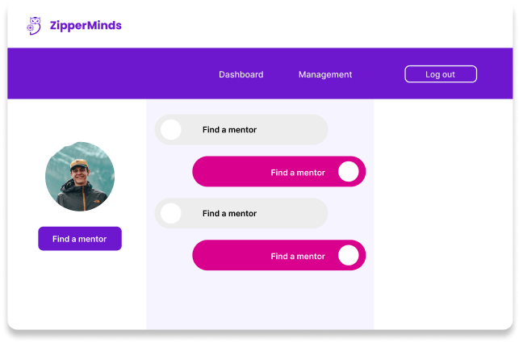Toggle the white knob on first gray pill
This screenshot has height=343, width=519.
point(171,129)
